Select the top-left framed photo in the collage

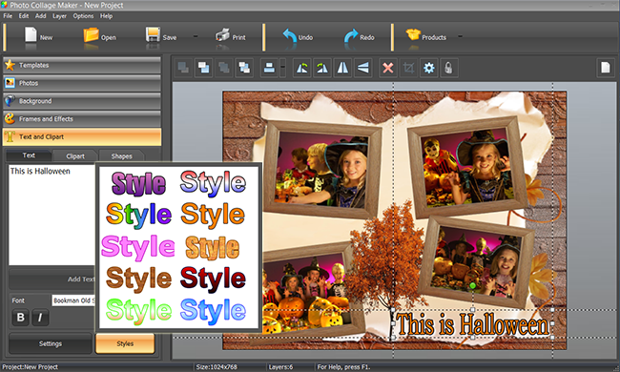321,170
